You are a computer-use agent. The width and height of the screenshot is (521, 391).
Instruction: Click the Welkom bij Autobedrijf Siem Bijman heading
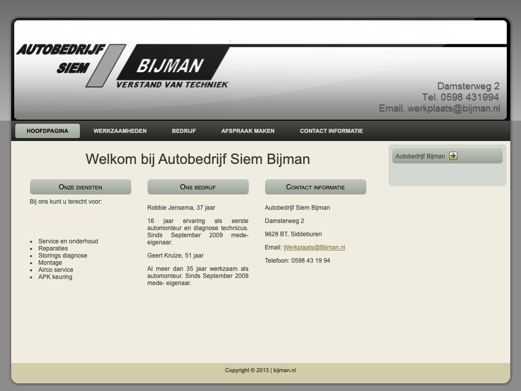pos(197,159)
